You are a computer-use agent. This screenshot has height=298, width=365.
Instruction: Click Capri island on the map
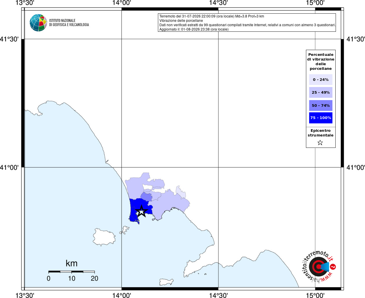(x=166, y=282)
